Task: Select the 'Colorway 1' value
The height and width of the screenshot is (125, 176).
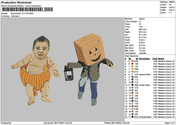Action: pyautogui.click(x=15, y=16)
